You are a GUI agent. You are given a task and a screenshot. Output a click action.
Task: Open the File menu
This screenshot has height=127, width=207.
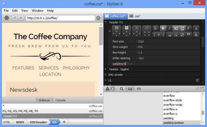6,11
